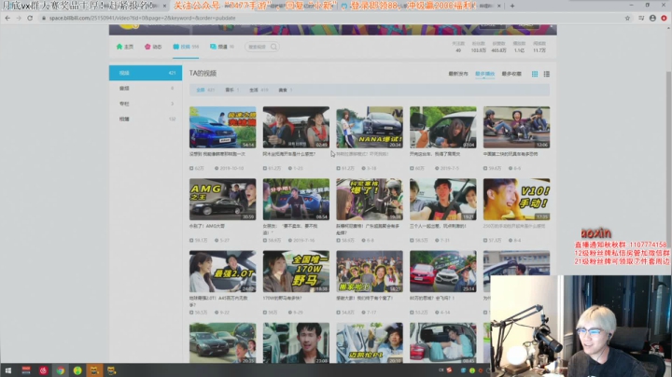Open the 主页 home tab with house icon

[125, 47]
